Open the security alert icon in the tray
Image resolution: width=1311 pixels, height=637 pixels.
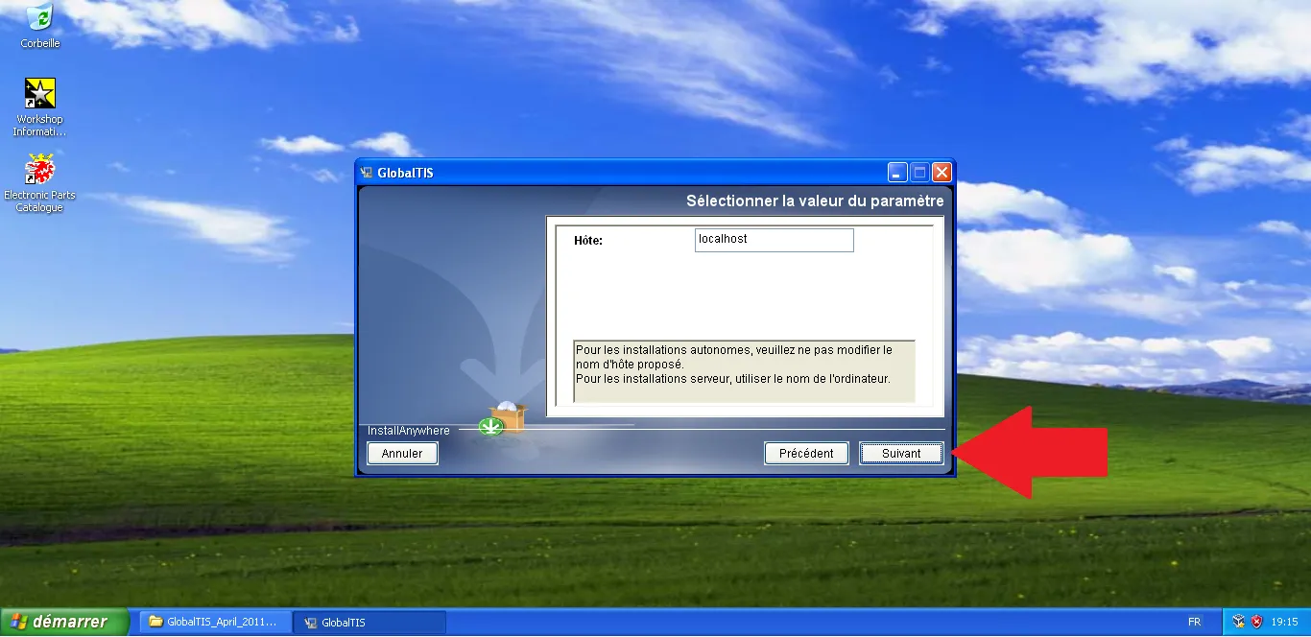click(x=1255, y=621)
